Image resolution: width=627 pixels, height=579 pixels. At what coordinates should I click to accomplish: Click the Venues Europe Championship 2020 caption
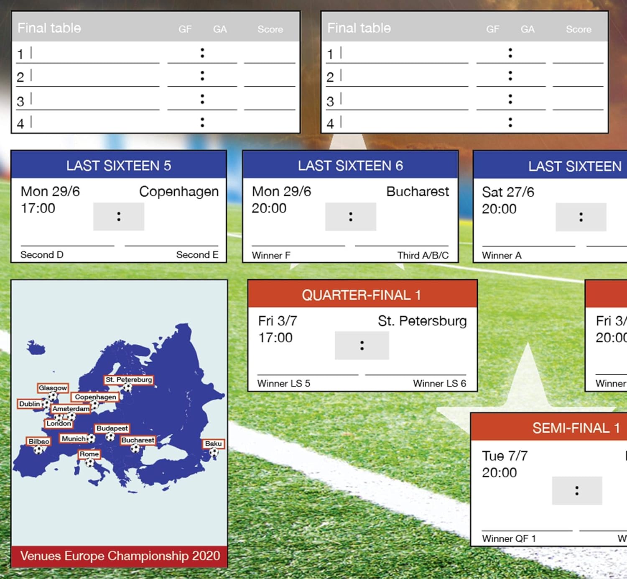[x=120, y=556]
